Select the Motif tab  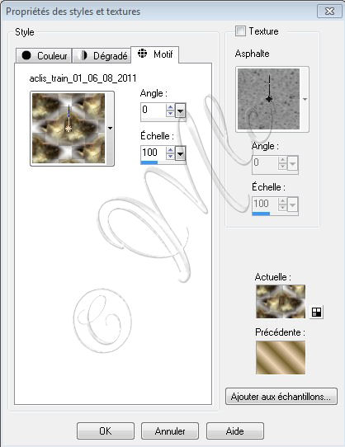click(x=154, y=54)
